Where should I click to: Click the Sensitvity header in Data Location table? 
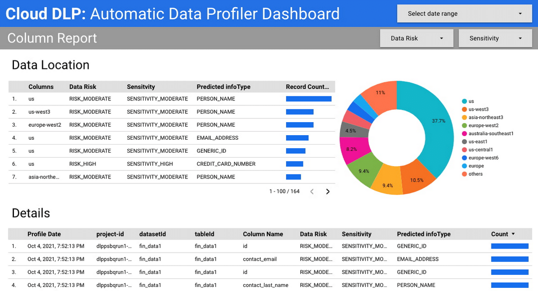(141, 87)
